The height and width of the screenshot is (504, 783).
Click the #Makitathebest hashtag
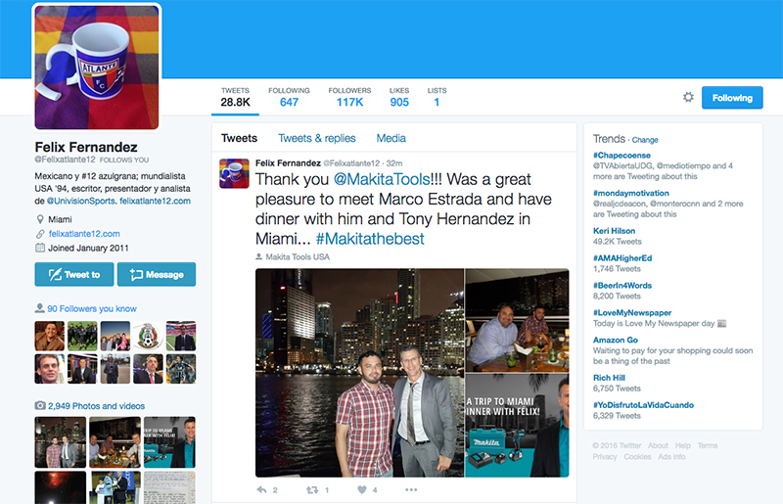coord(370,239)
